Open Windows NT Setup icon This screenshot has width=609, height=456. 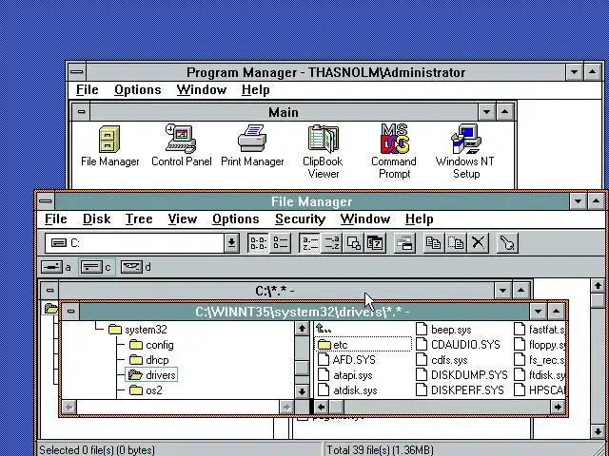click(465, 152)
